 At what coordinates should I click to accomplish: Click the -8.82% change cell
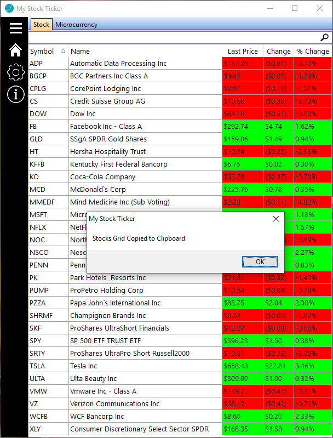[313, 316]
